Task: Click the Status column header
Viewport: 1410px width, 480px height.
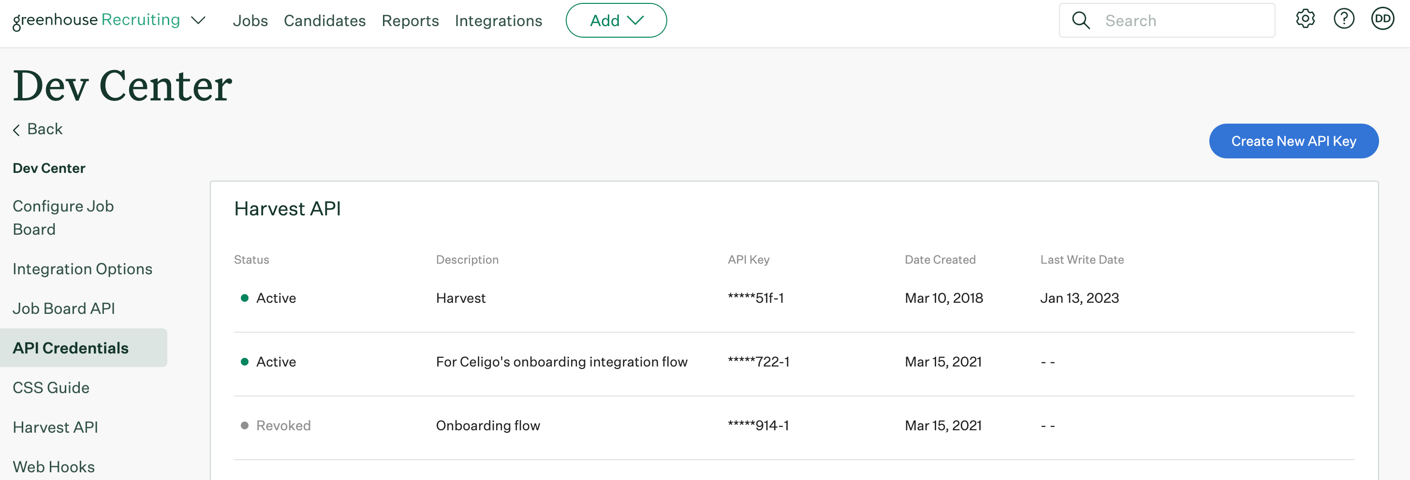Action: pos(251,260)
